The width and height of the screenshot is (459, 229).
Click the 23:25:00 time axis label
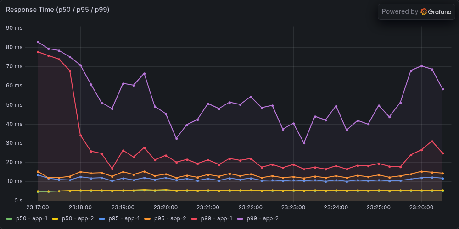(379, 207)
